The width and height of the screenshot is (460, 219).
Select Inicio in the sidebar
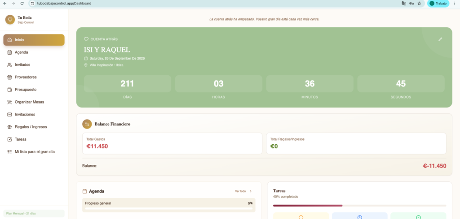click(x=34, y=40)
